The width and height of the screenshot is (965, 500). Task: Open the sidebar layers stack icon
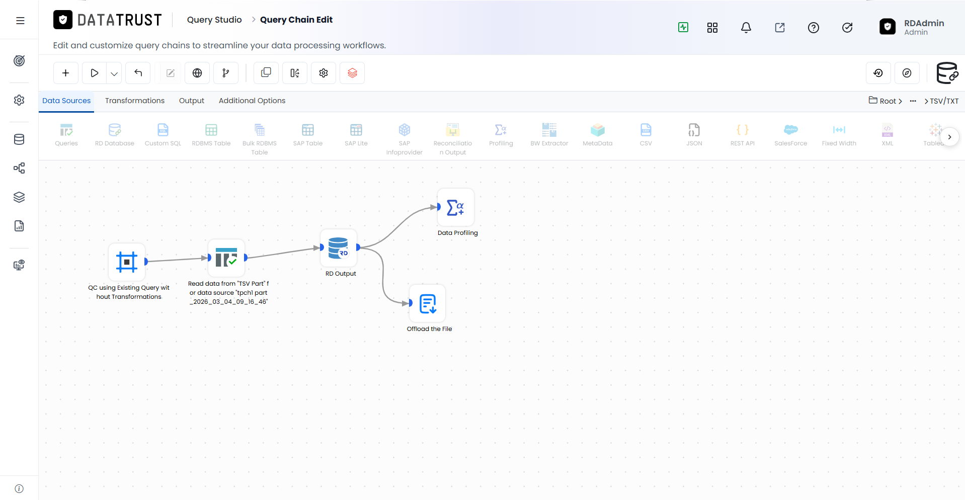[19, 197]
